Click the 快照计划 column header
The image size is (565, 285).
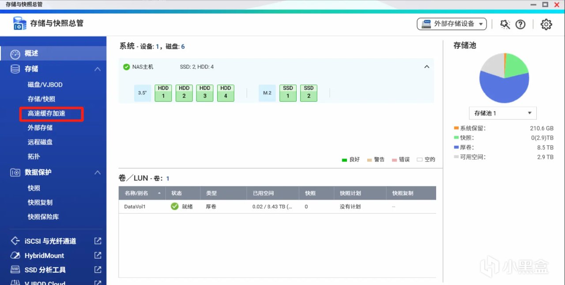pos(360,193)
